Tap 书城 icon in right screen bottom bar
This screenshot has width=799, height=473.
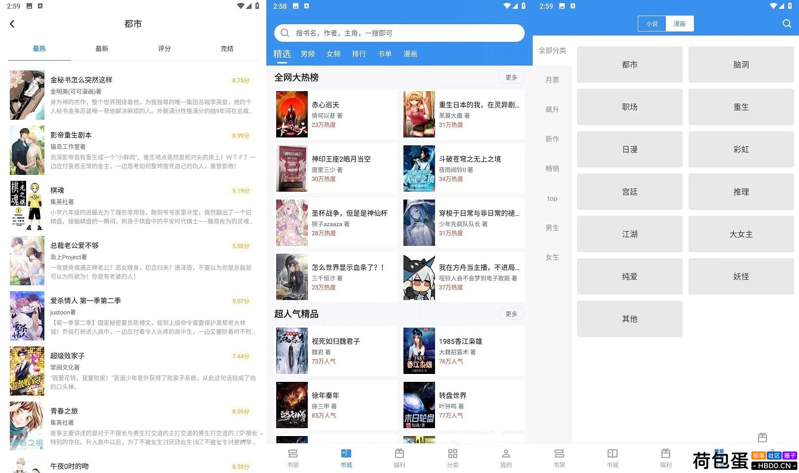613,453
